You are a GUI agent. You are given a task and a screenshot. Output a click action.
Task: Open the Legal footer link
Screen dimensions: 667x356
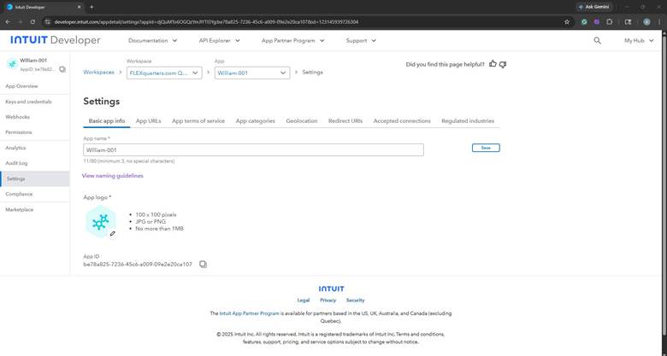[x=304, y=300]
